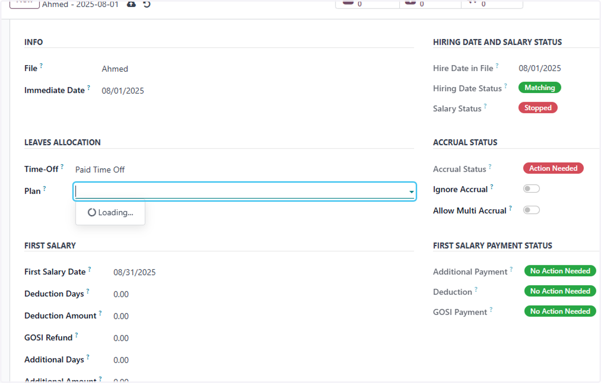The height and width of the screenshot is (383, 601).
Task: Click help mark beside Accrual Status label
Action: coord(490,167)
